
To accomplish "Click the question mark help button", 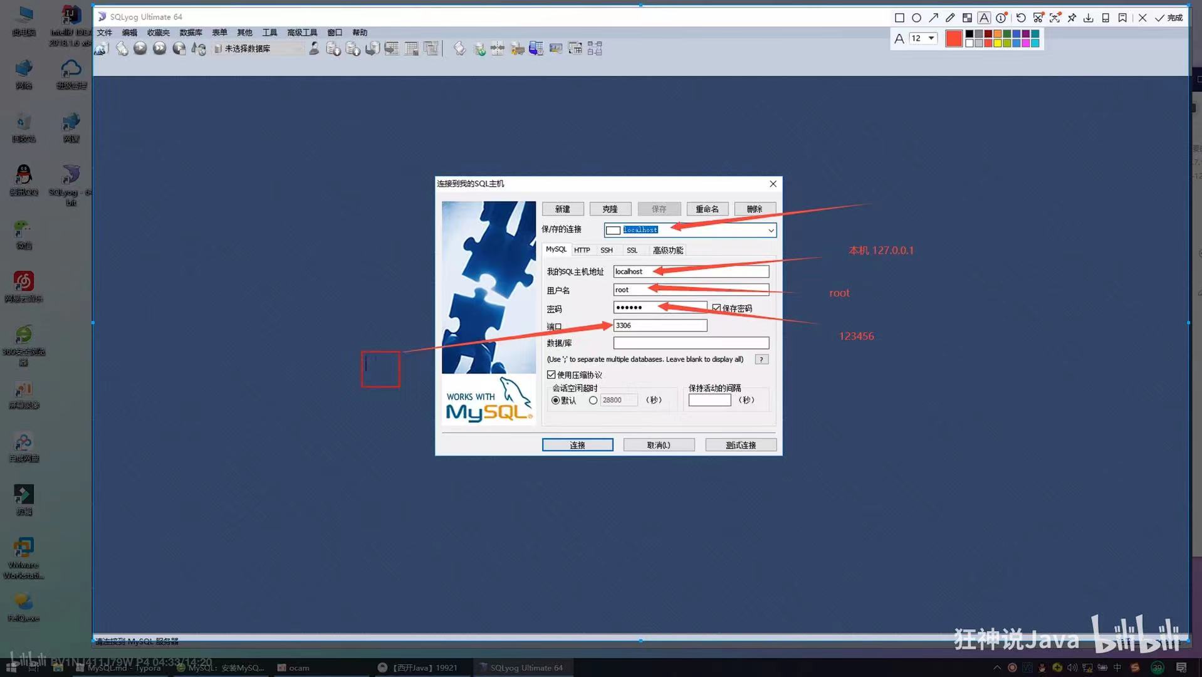I will click(761, 359).
